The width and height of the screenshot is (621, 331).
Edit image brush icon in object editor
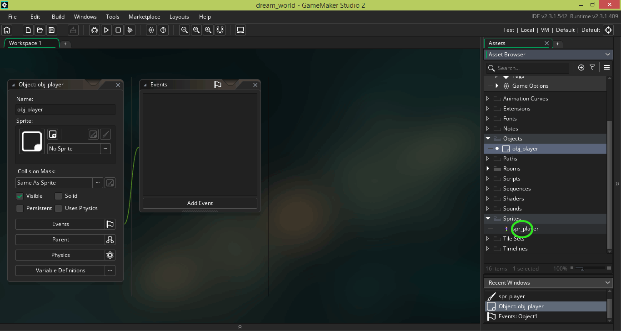coord(105,134)
